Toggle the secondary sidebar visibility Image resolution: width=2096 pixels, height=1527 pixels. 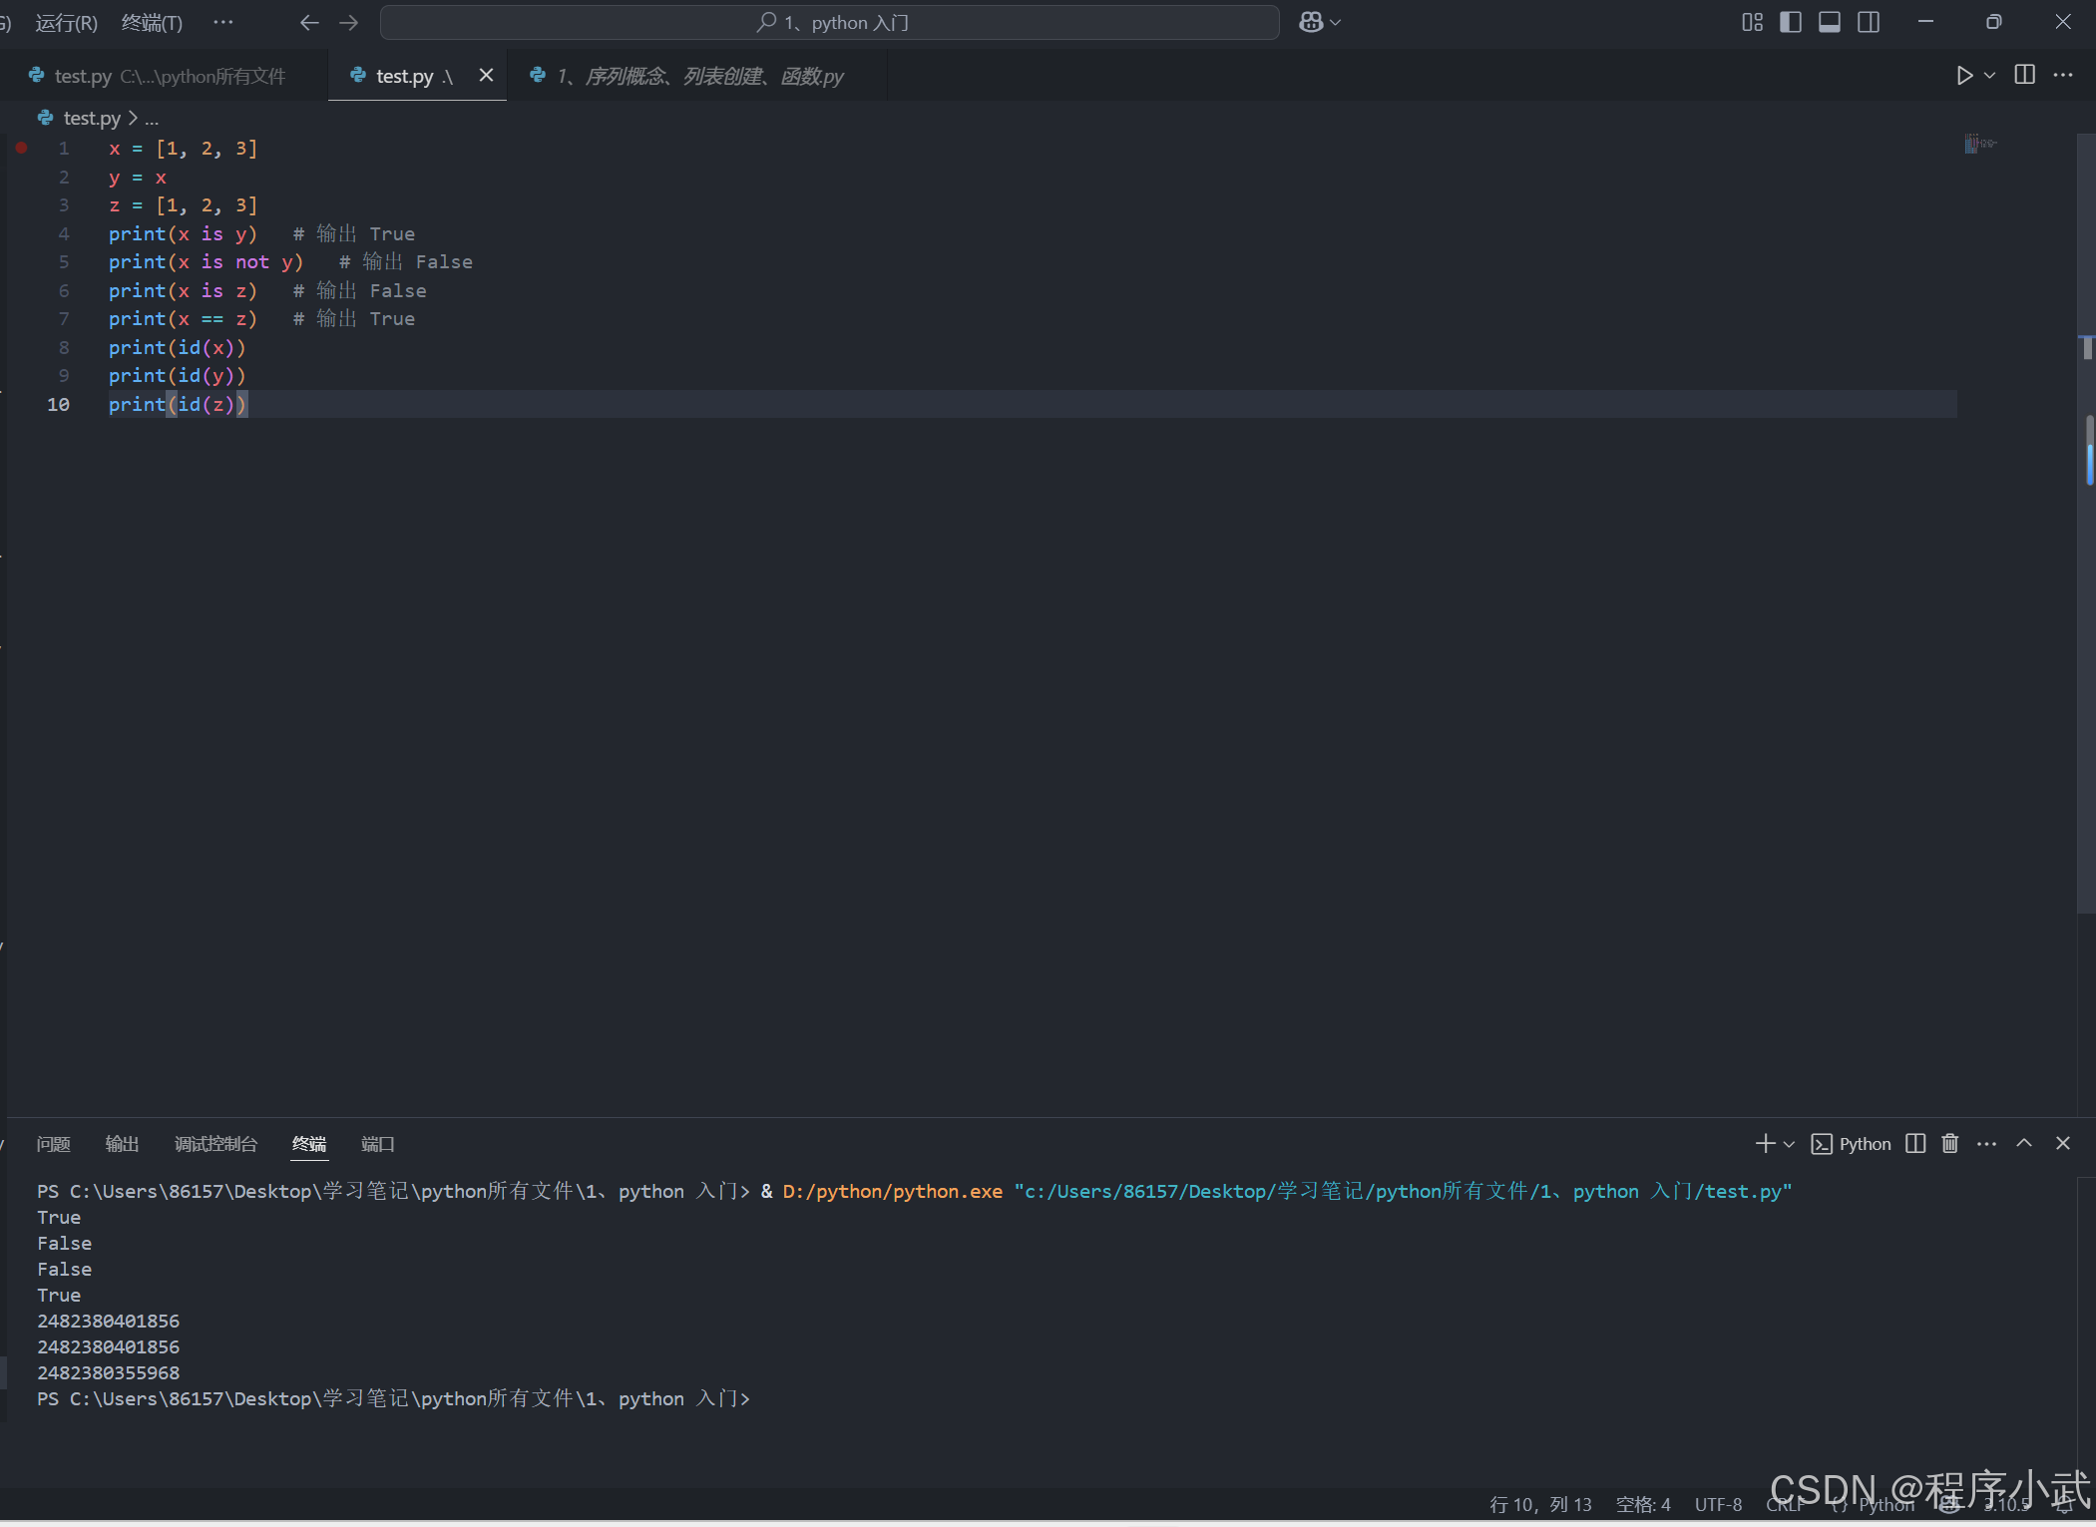[x=1869, y=22]
